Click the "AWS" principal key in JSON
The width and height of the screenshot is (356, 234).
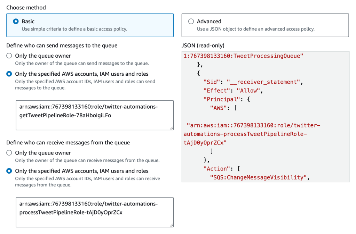217,108
